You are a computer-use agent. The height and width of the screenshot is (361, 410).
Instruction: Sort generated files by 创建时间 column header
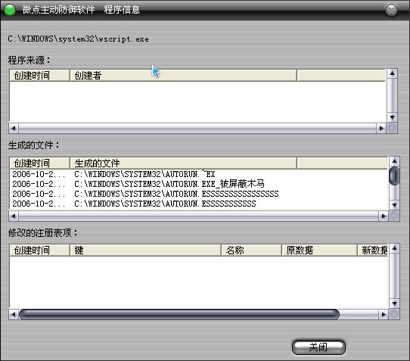[x=39, y=163]
